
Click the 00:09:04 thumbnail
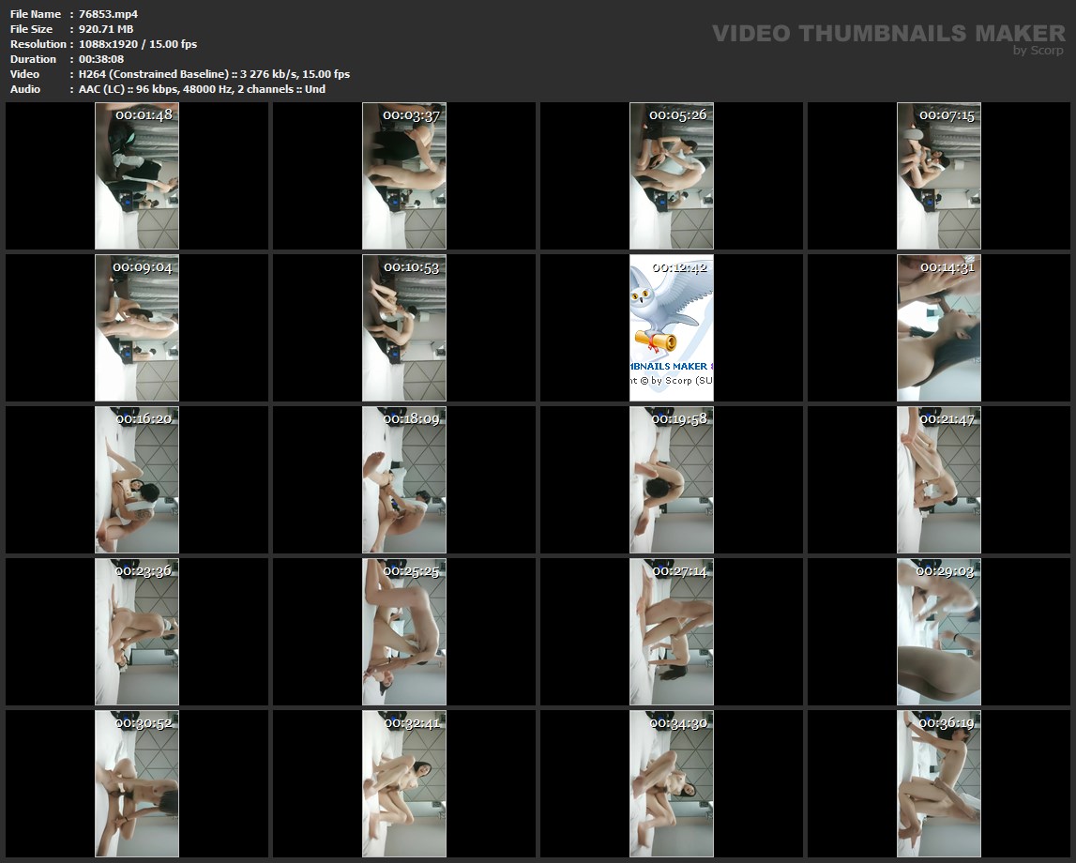(137, 327)
